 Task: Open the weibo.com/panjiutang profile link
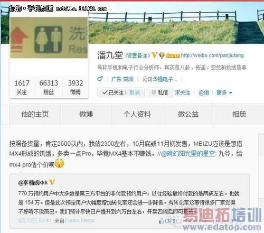tap(212, 55)
